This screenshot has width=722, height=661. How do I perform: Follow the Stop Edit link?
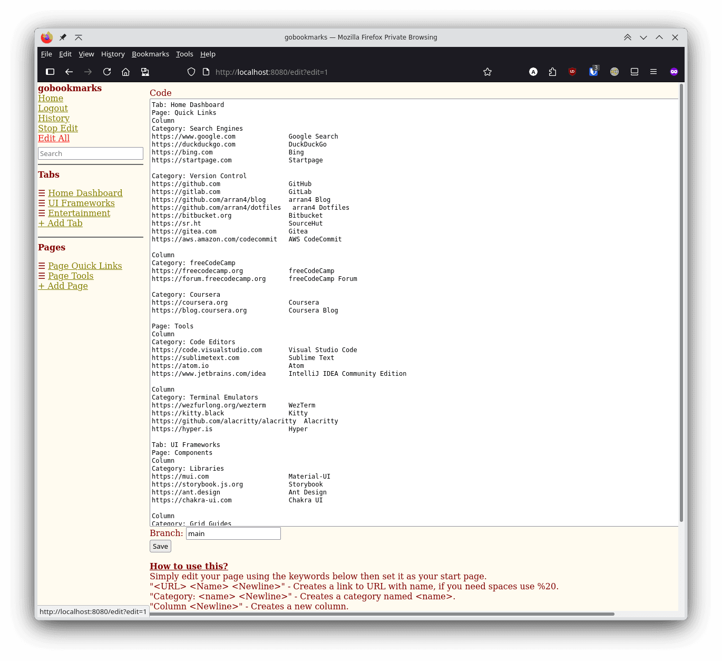[x=58, y=128]
